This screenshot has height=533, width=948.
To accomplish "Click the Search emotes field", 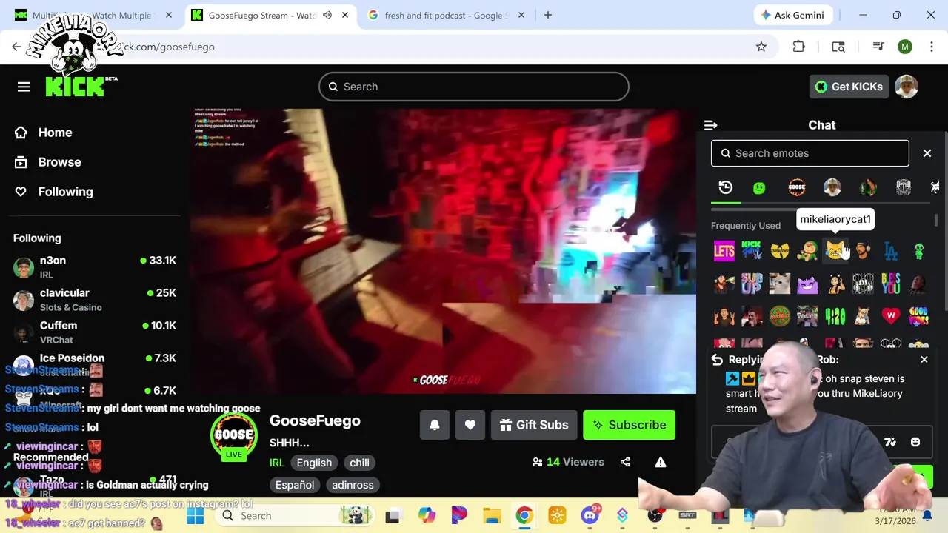I will point(810,153).
